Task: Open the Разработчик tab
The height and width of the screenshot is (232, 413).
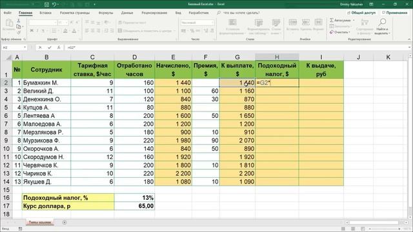Action: (x=199, y=13)
